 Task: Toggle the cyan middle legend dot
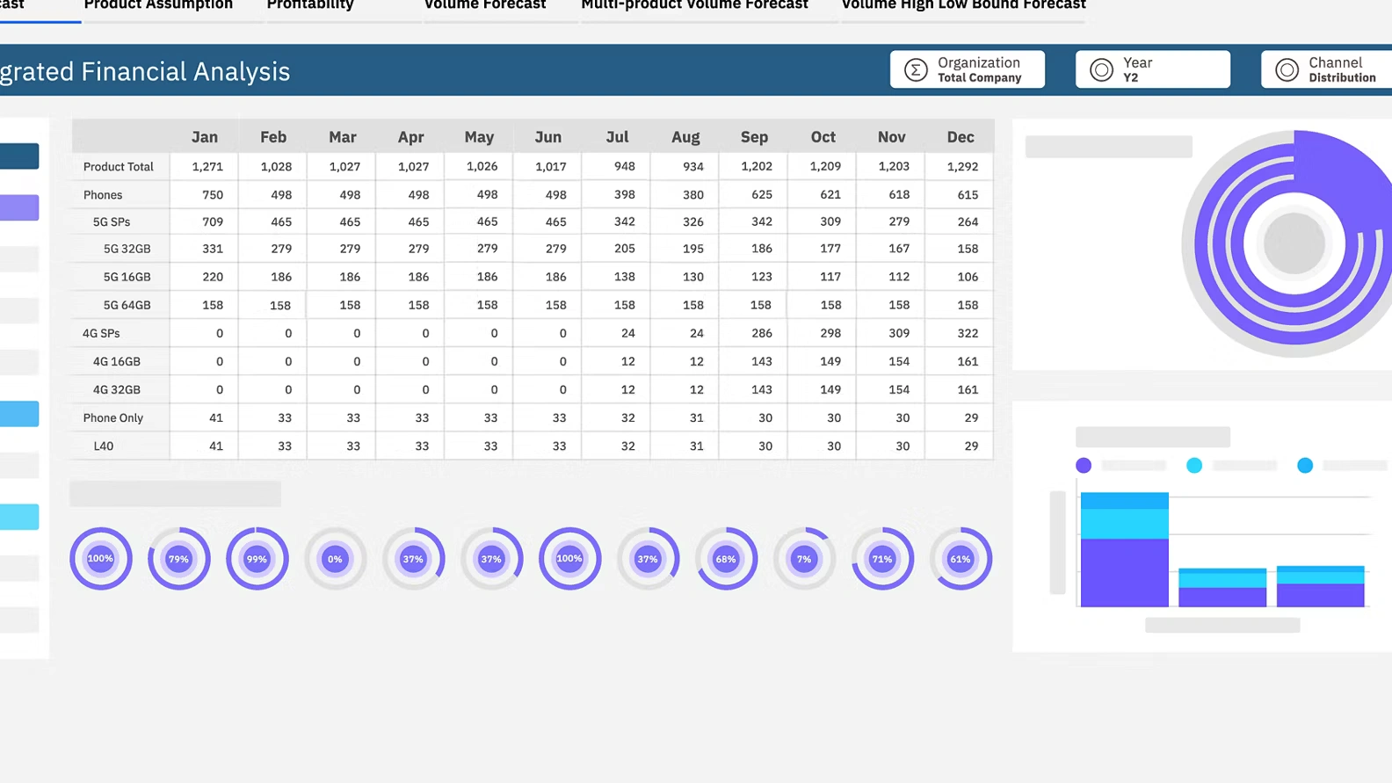tap(1194, 466)
